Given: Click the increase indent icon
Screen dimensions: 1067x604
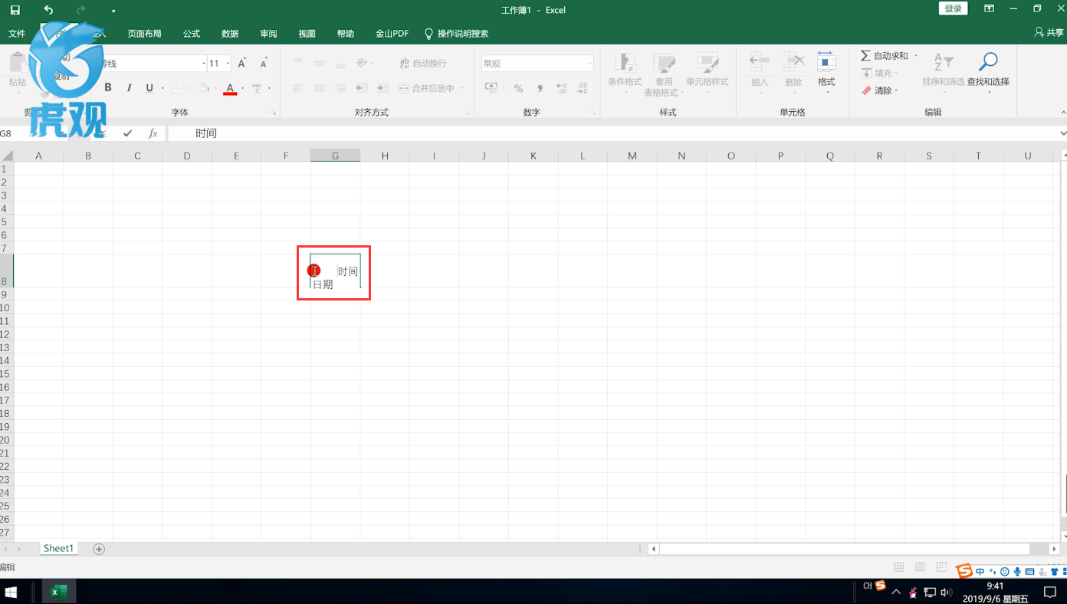Looking at the screenshot, I should point(383,88).
